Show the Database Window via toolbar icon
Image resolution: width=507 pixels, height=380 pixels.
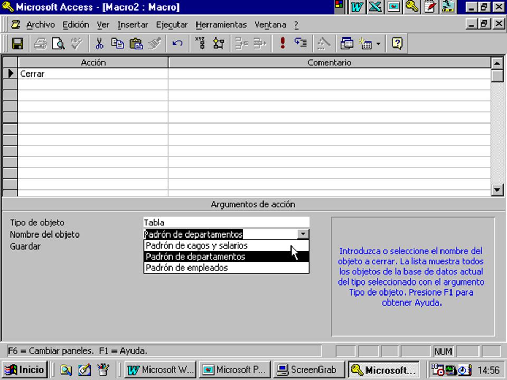pos(346,43)
